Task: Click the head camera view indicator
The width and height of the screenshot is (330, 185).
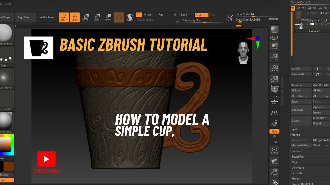Action: pyautogui.click(x=243, y=53)
